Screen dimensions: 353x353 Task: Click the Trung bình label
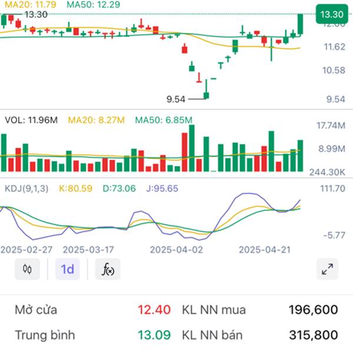[45, 335]
